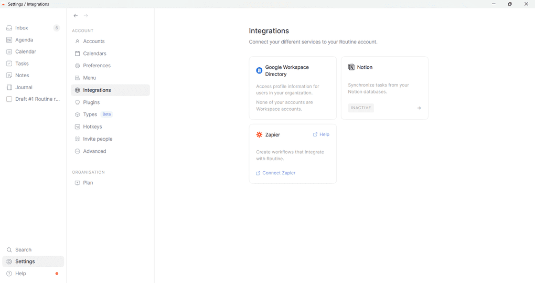Open the Journal page
The height and width of the screenshot is (283, 535).
point(33,87)
